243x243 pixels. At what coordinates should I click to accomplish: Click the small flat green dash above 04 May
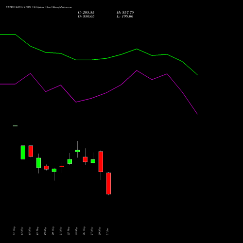pos(15,126)
